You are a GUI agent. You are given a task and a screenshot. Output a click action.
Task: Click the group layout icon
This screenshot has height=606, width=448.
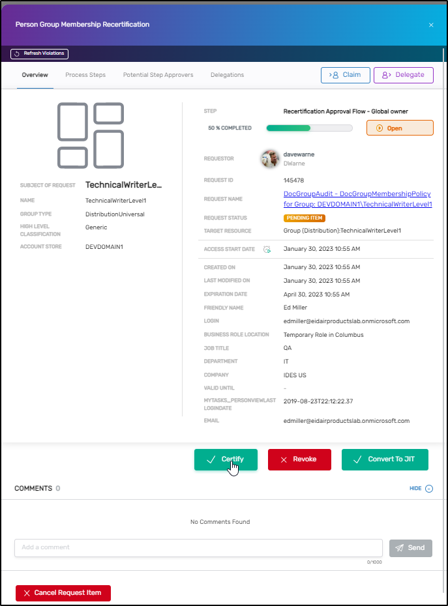click(91, 135)
